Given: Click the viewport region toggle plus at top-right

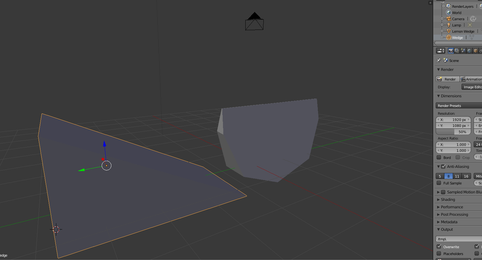Looking at the screenshot, I should pos(430,3).
